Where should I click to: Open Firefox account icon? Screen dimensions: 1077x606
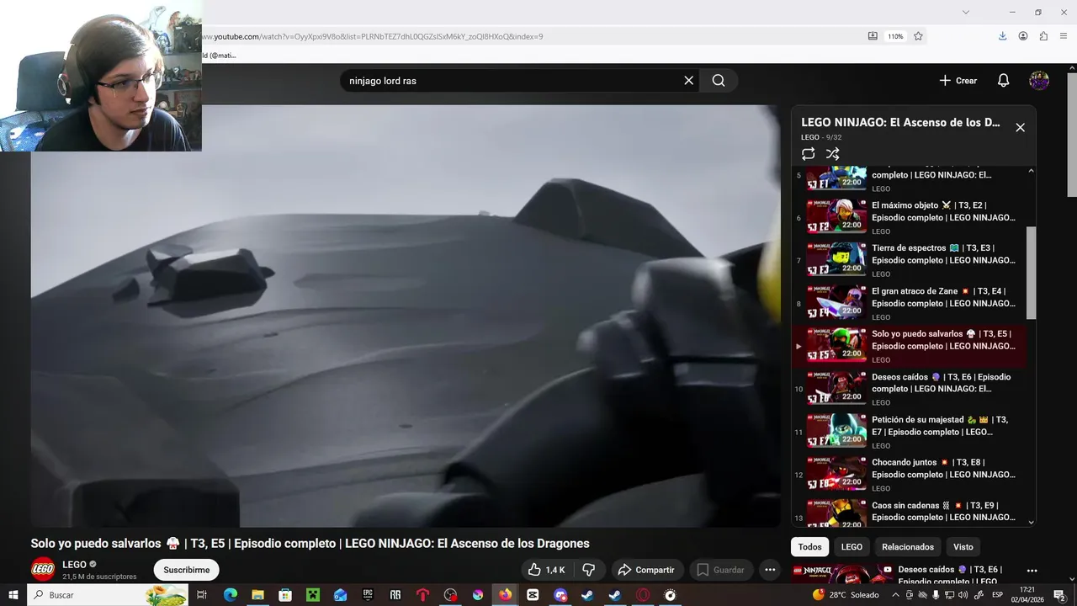[1023, 36]
